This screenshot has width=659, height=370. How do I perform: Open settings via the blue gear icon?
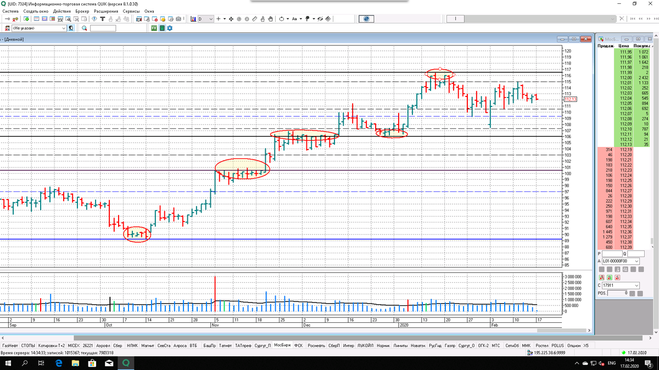tap(170, 28)
